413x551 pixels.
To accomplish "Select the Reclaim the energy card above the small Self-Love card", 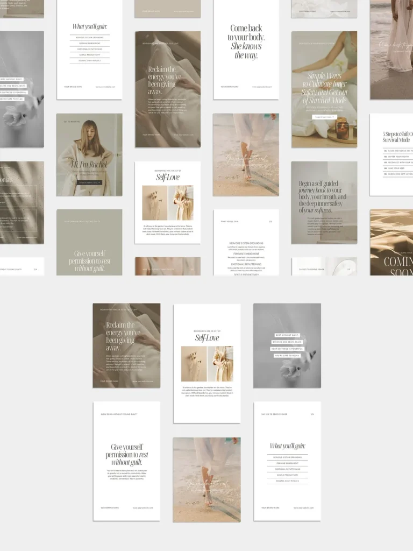I will 168,89.
